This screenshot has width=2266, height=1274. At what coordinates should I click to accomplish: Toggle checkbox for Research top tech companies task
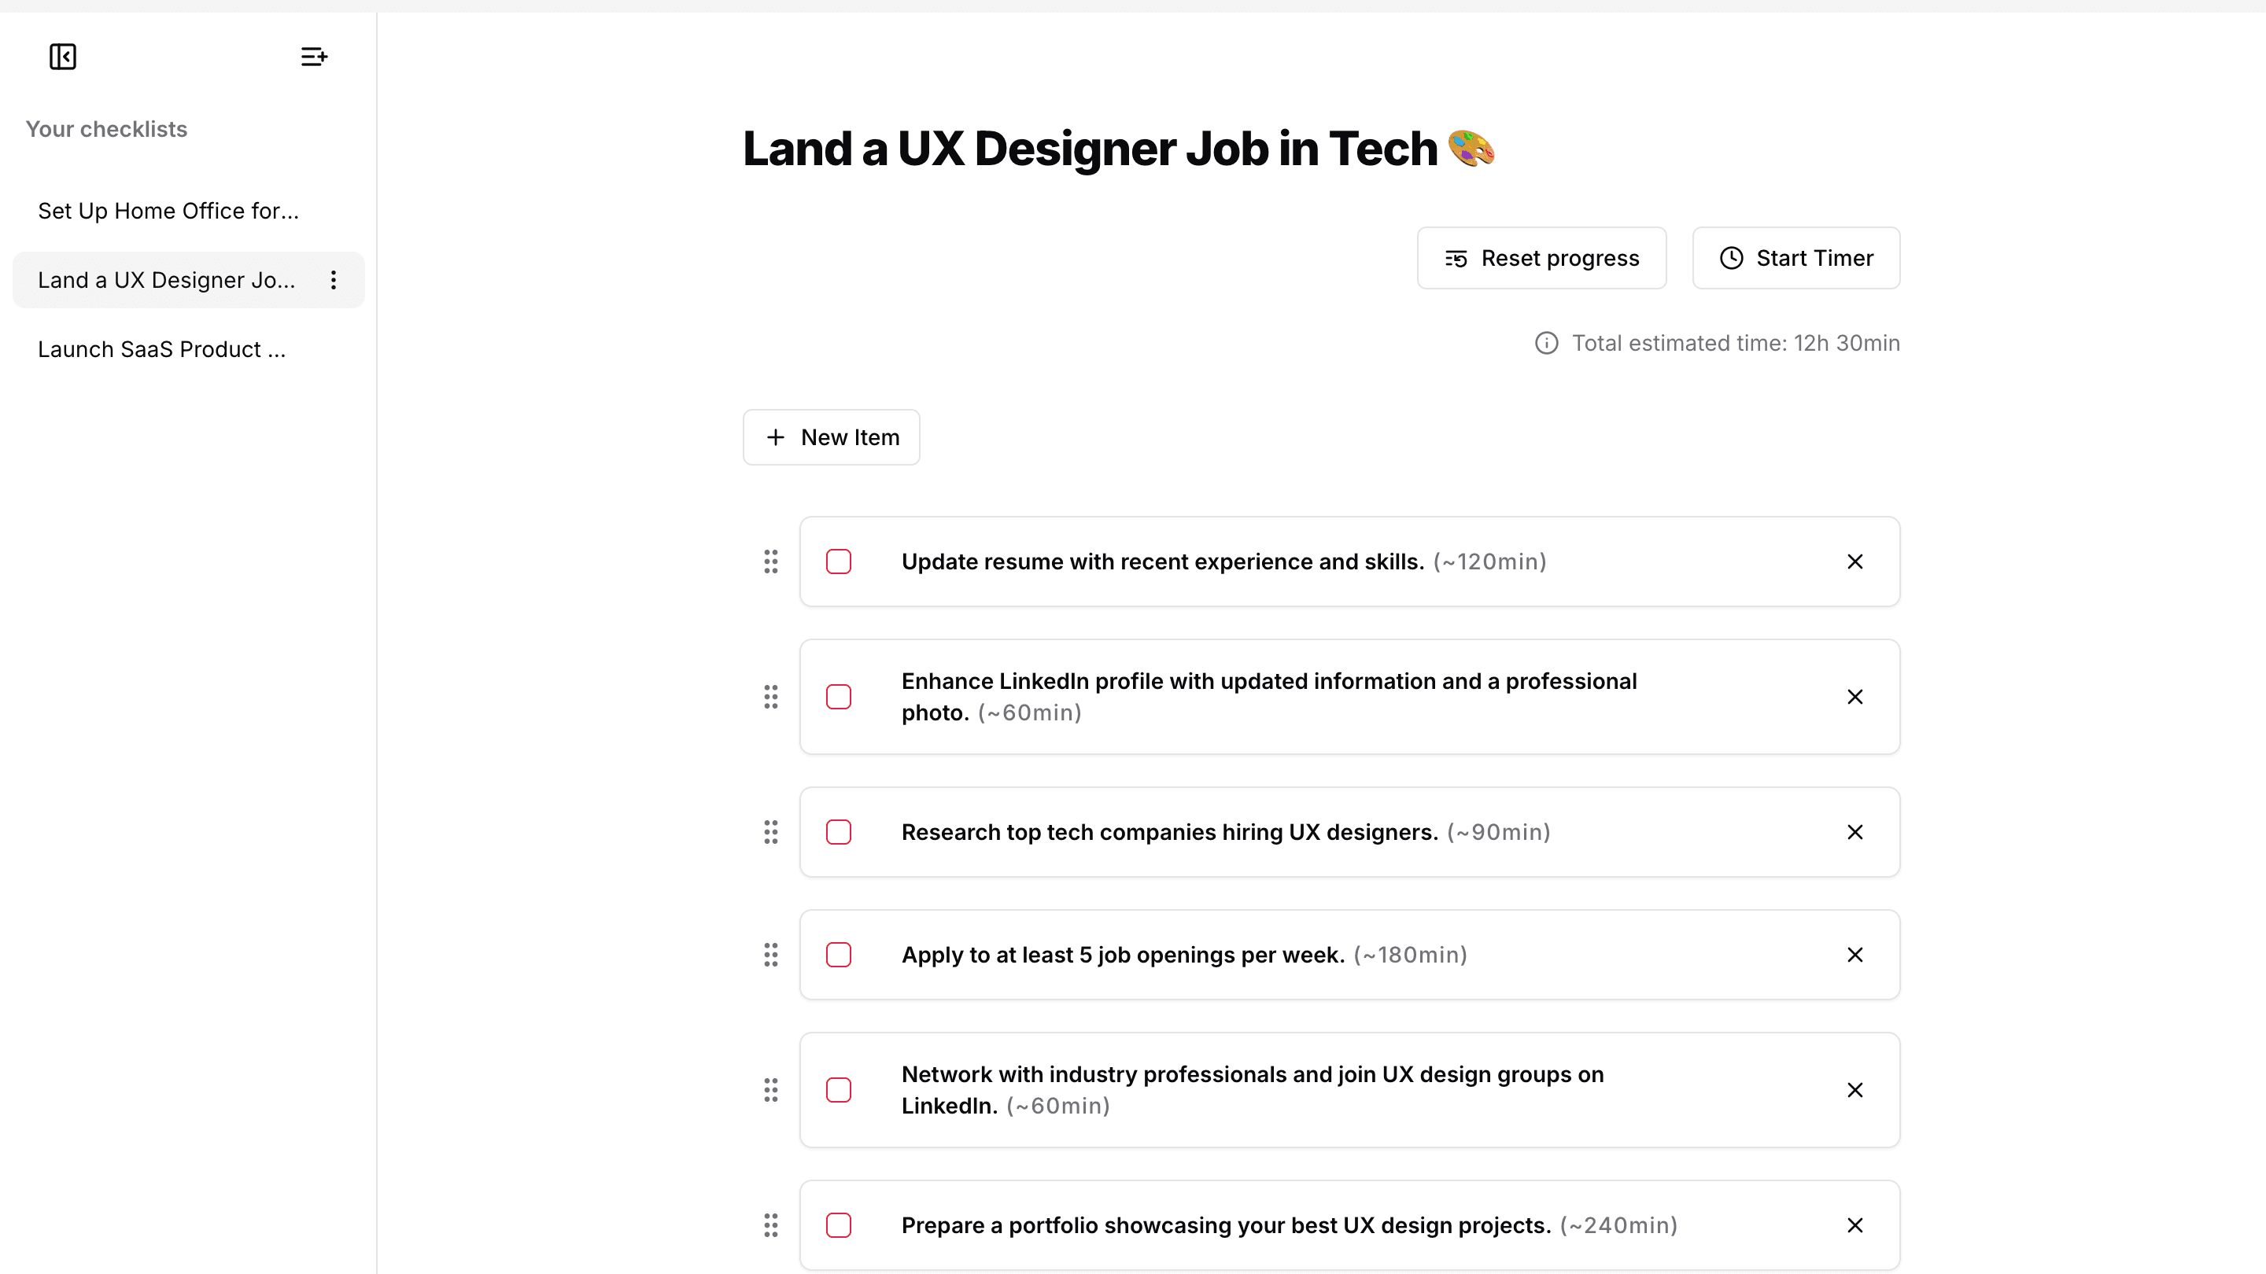(x=839, y=830)
